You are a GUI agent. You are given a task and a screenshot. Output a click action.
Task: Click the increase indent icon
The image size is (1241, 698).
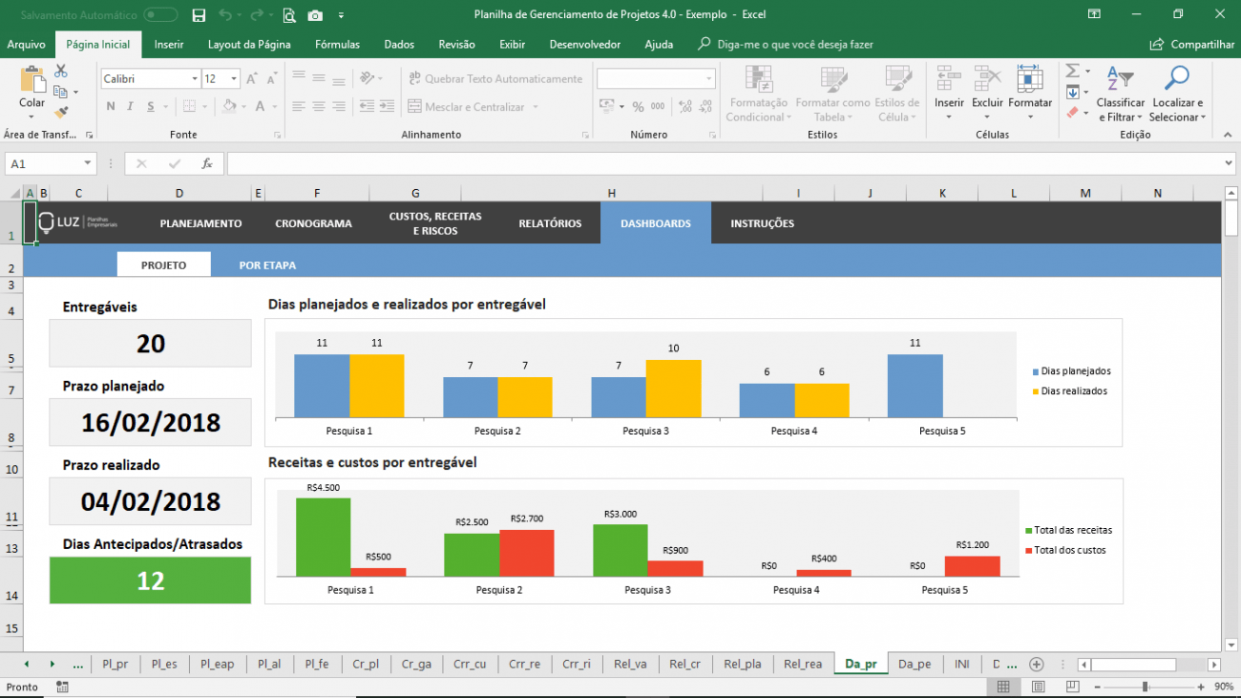point(388,107)
